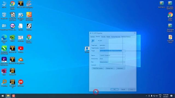Select the SSVM WEB TOOLS zip folder
Image resolution: width=175 pixels, height=98 pixels.
point(170,39)
